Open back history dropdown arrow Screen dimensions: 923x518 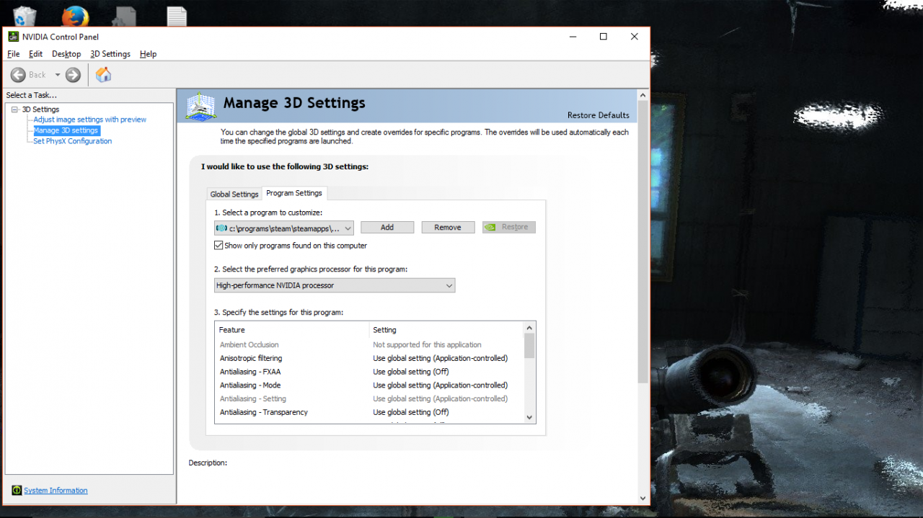(x=58, y=75)
